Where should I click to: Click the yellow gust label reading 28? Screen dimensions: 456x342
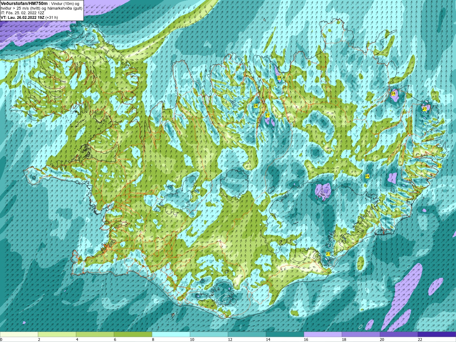point(279,77)
